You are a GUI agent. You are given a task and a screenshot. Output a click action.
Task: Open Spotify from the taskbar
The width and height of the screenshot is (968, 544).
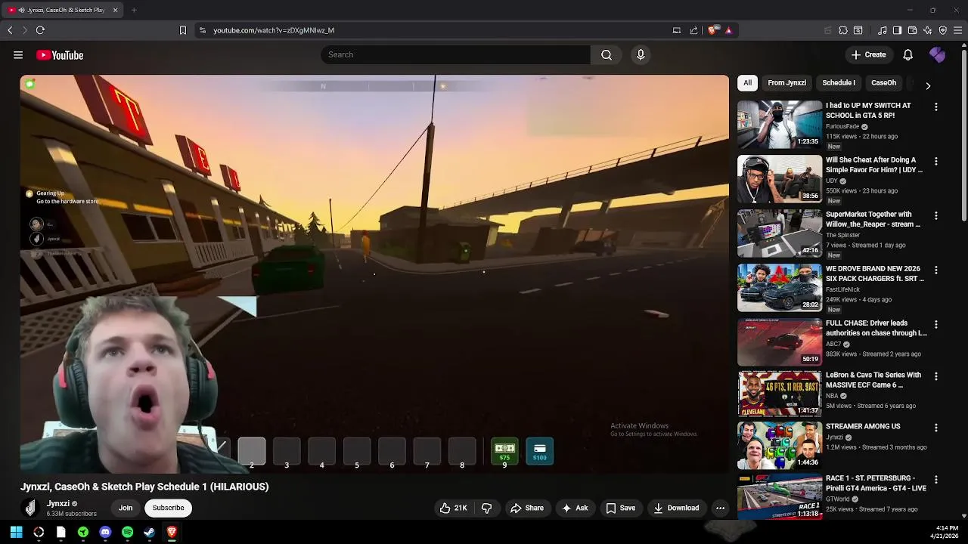[127, 532]
